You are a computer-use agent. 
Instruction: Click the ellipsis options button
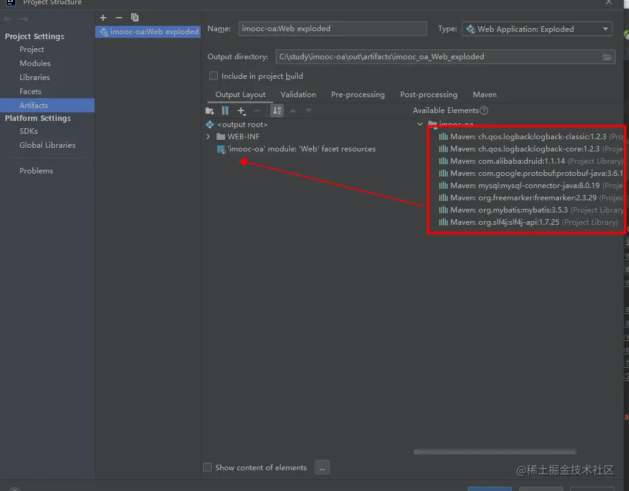tap(322, 468)
